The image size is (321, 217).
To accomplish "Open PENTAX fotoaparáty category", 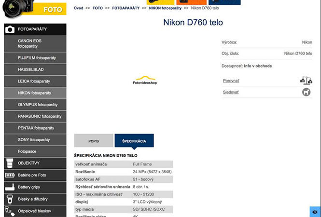I will click(35, 128).
